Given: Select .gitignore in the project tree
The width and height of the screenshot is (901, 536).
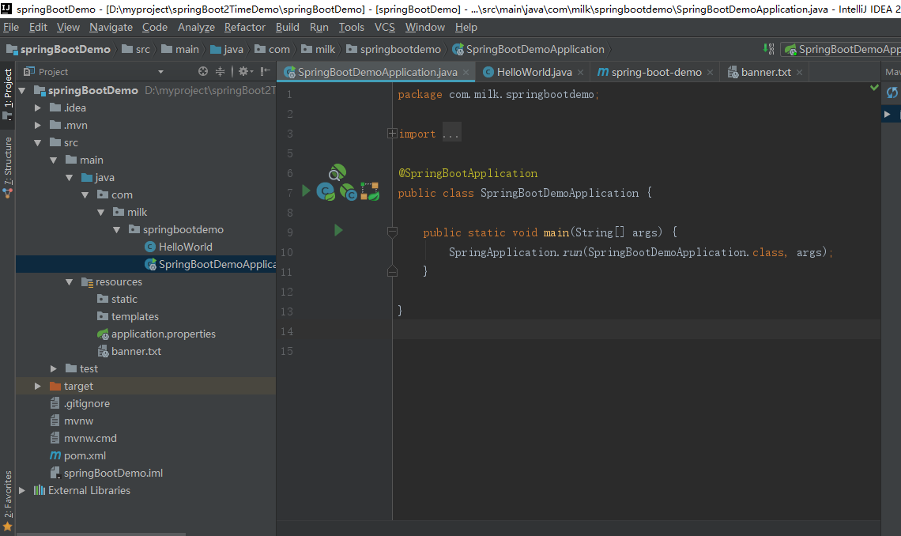Looking at the screenshot, I should (x=86, y=403).
